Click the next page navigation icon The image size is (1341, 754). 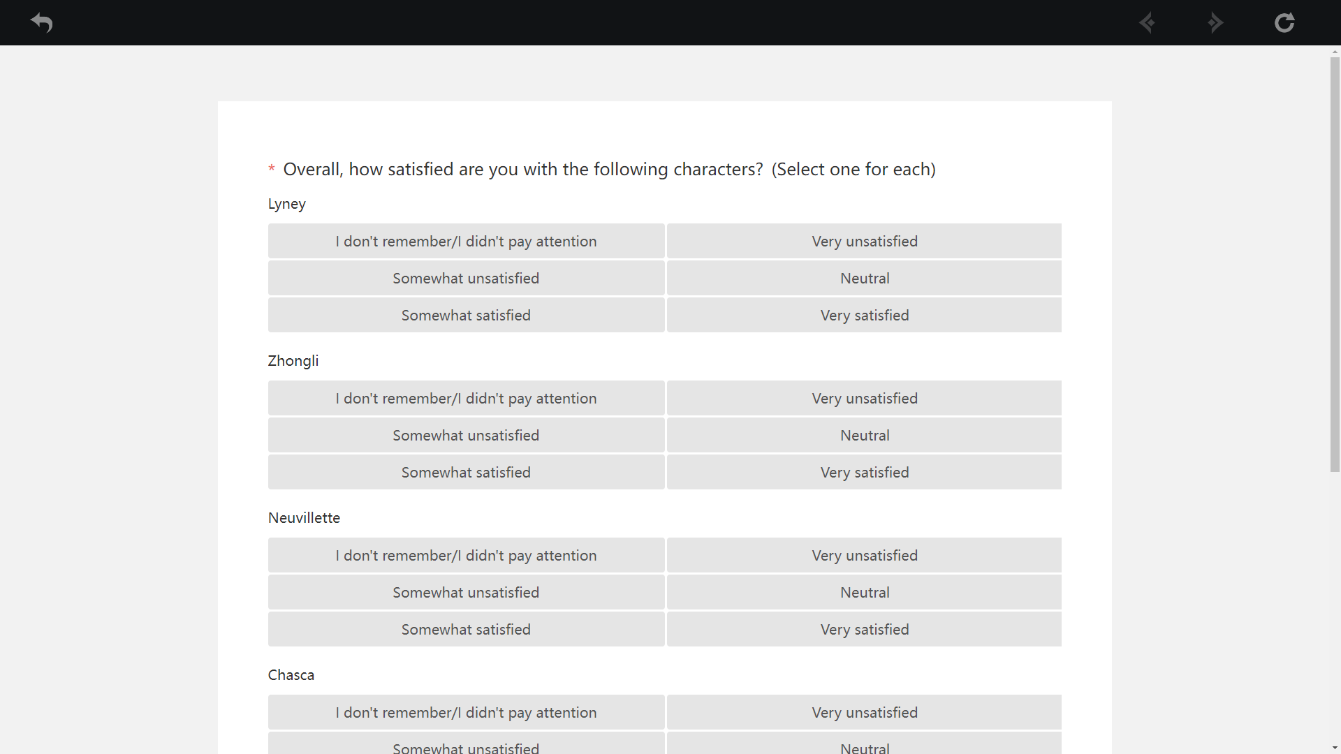1215,23
